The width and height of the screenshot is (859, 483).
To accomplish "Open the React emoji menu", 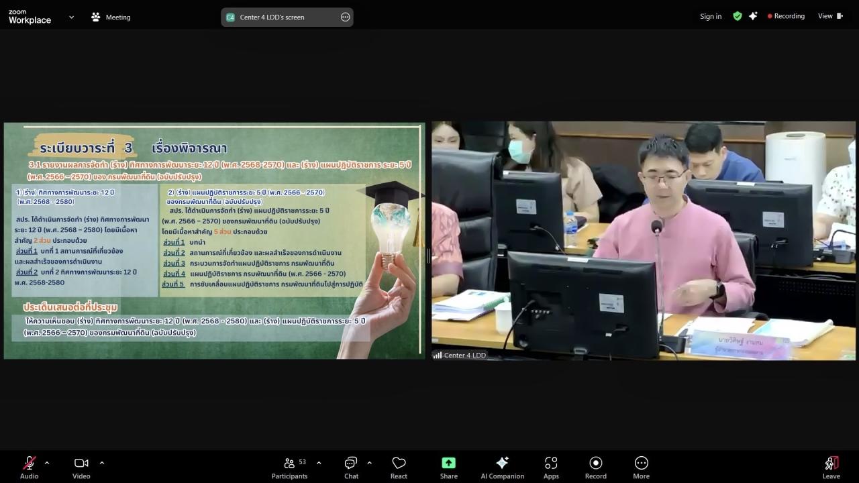I will click(399, 468).
